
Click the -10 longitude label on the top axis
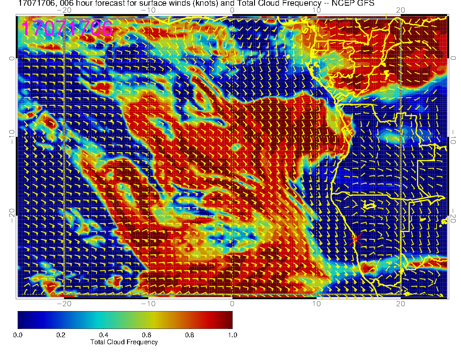point(148,10)
